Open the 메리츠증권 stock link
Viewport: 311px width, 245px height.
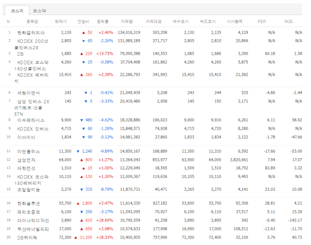point(28,212)
